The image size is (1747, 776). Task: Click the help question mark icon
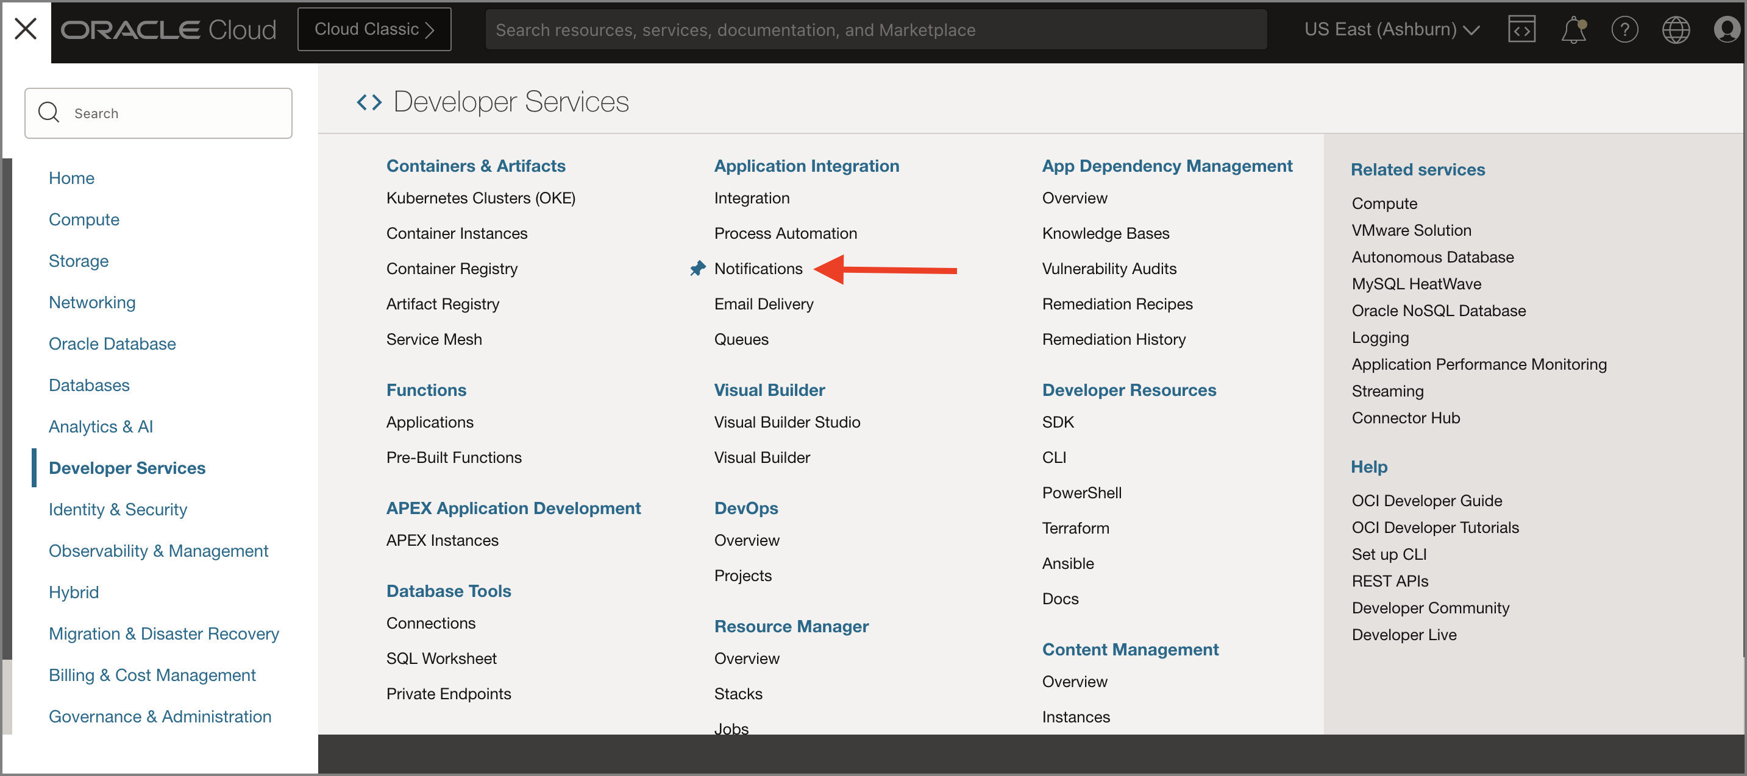tap(1625, 29)
